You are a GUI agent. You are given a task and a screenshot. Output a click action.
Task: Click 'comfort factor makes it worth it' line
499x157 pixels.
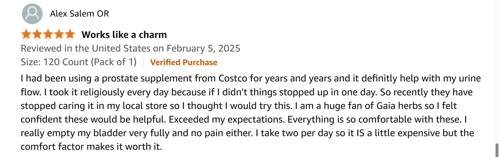[91, 147]
